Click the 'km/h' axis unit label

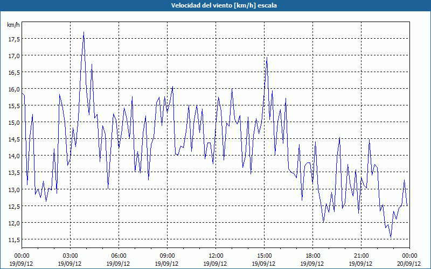pos(13,25)
